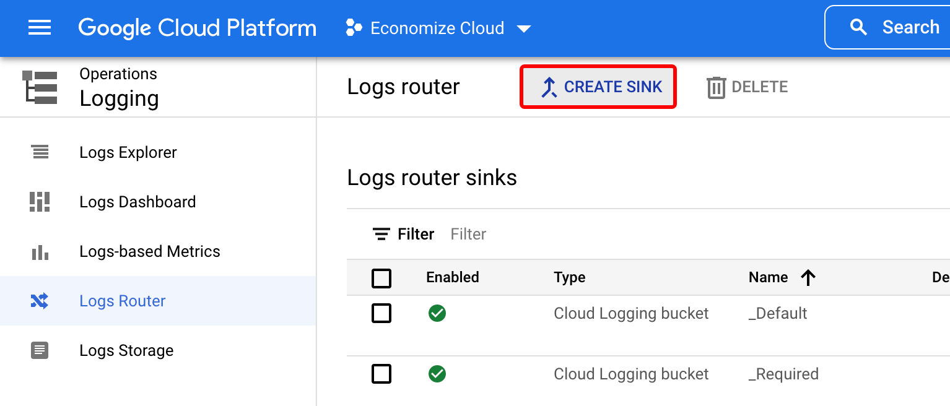Click the Logs router page title
The image size is (950, 406).
tap(403, 87)
